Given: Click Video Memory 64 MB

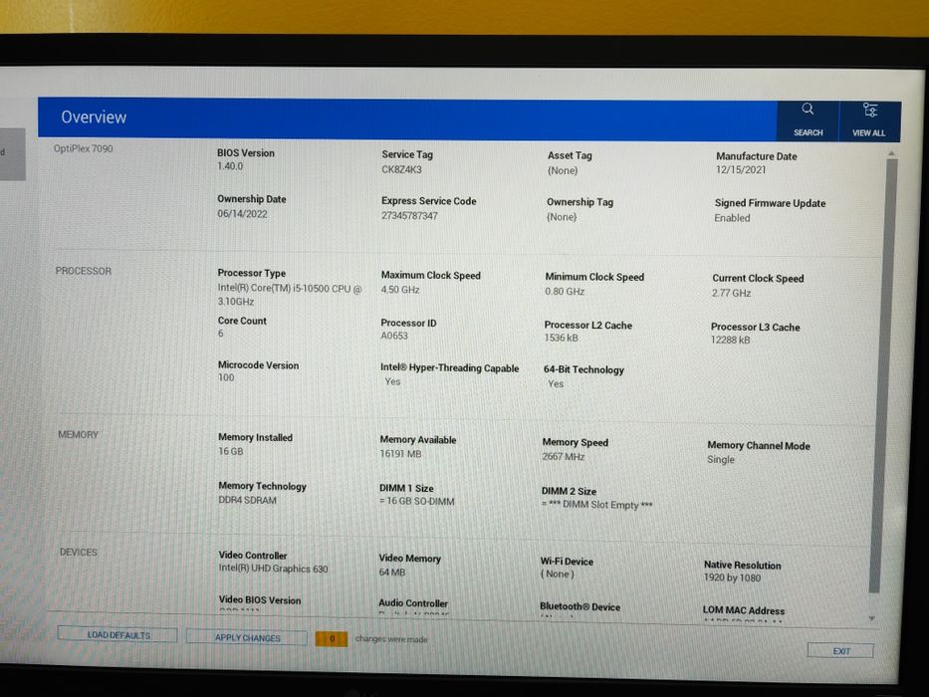Looking at the screenshot, I should (x=391, y=573).
